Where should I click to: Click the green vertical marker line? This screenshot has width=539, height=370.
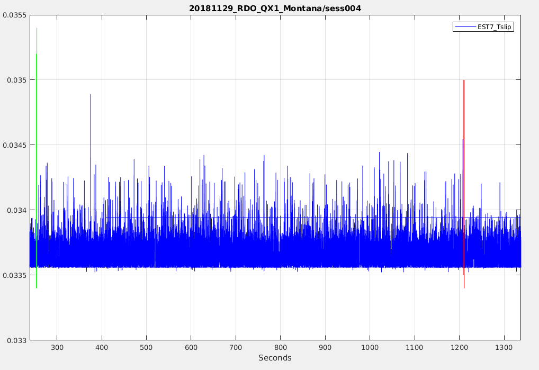click(37, 159)
